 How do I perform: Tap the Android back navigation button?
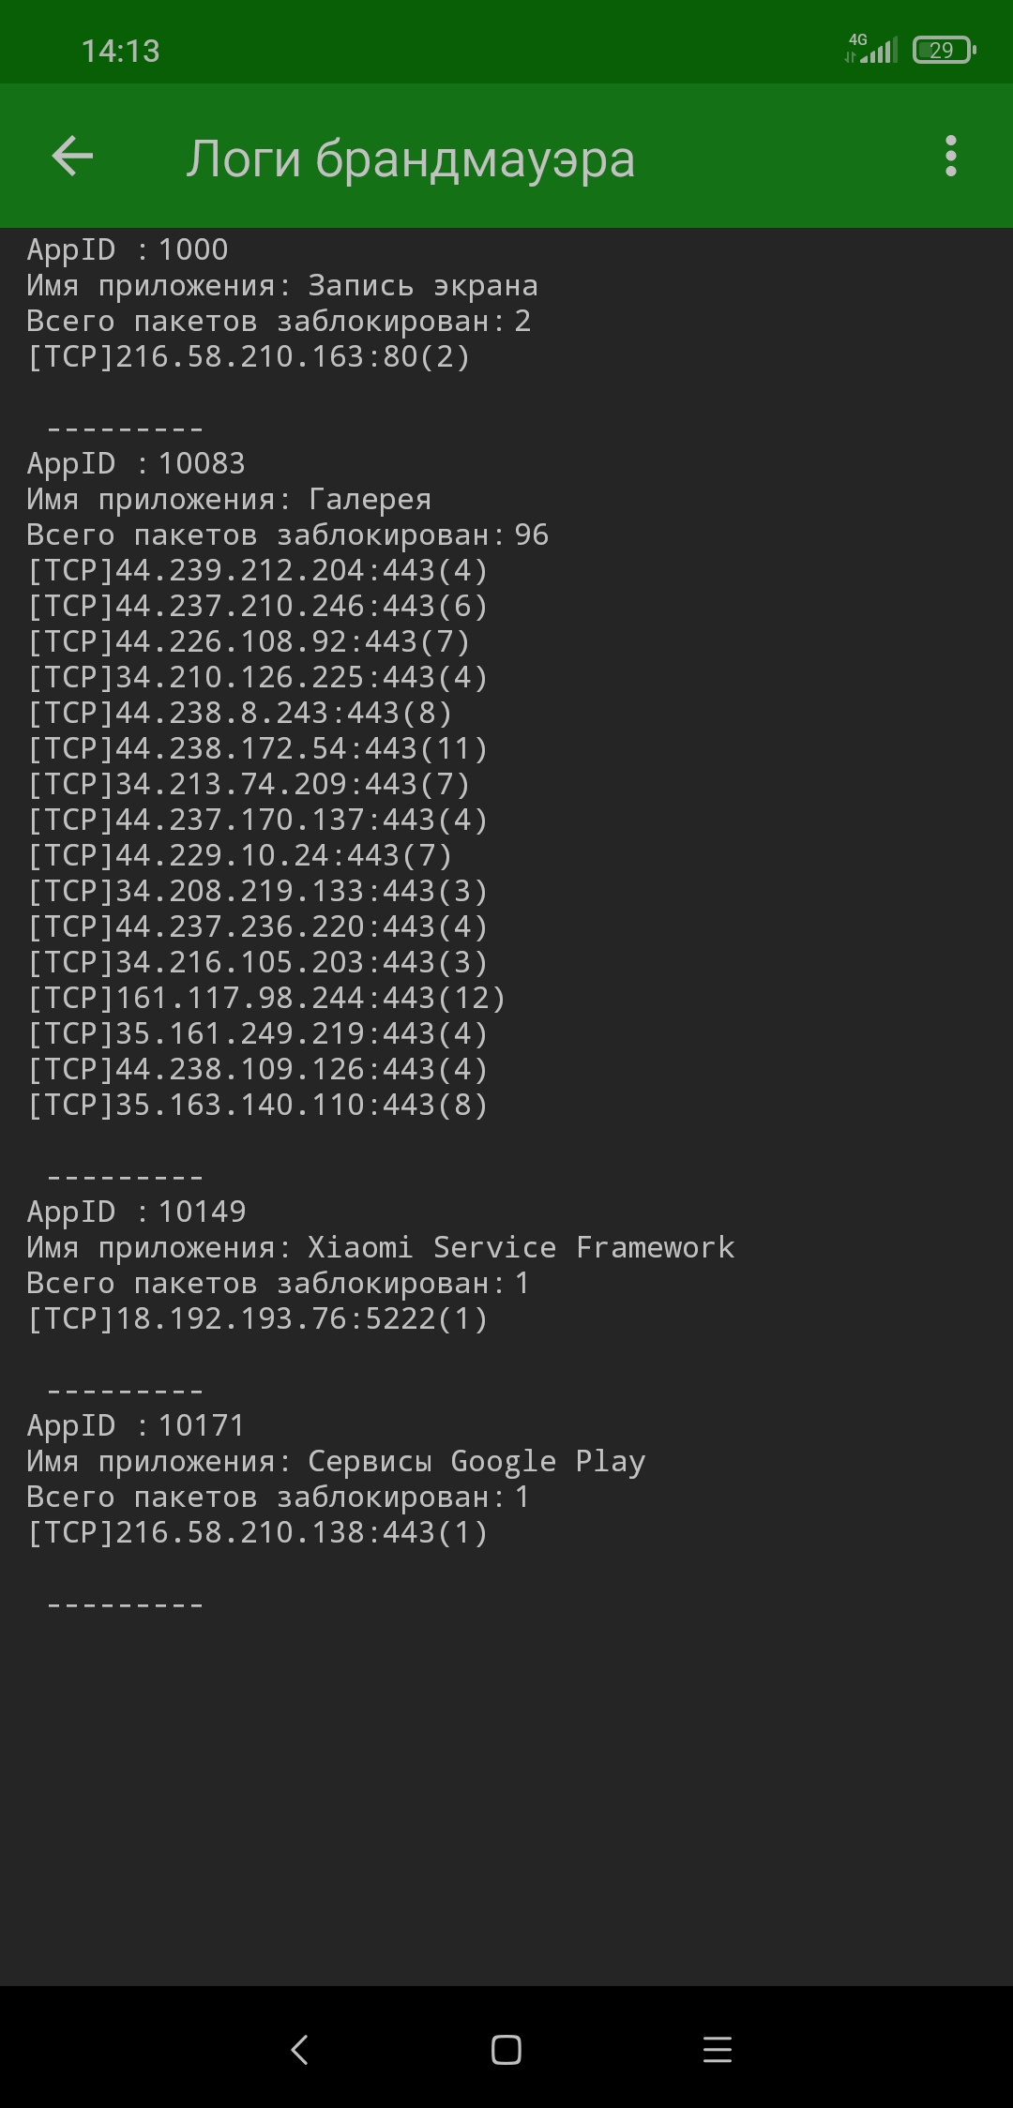click(x=300, y=2049)
